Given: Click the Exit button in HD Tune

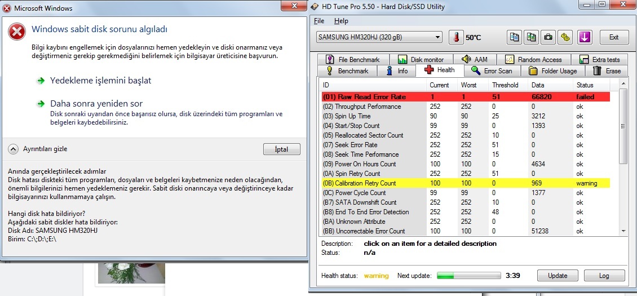Looking at the screenshot, I should (613, 37).
